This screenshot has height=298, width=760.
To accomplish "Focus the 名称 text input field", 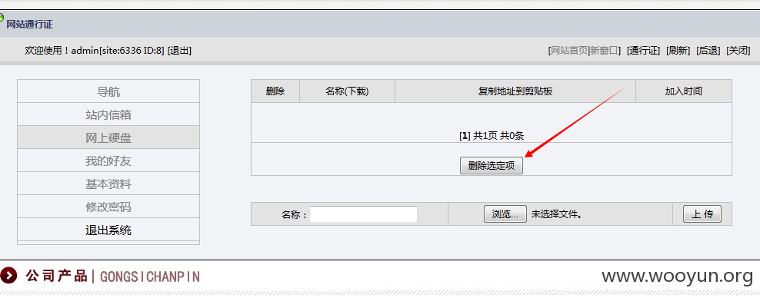I will pyautogui.click(x=364, y=214).
